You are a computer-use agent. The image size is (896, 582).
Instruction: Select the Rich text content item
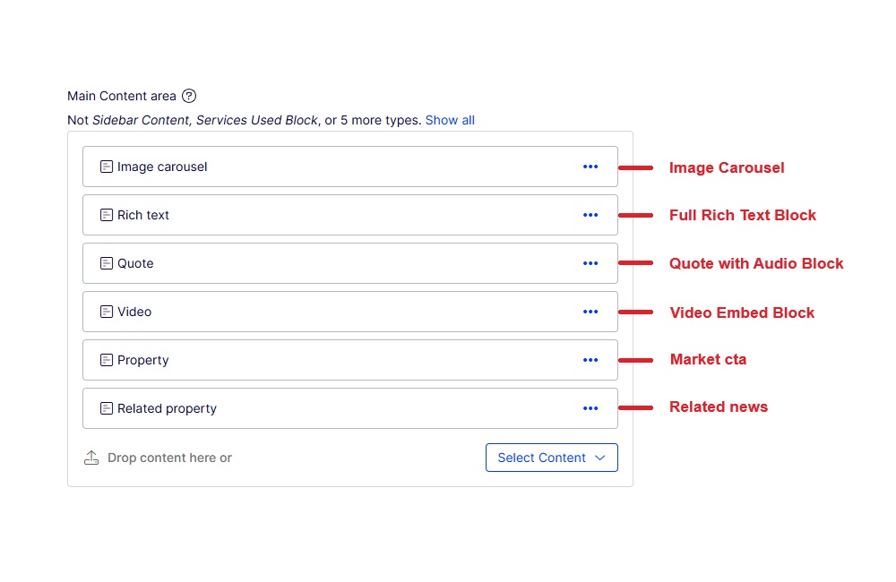click(350, 215)
